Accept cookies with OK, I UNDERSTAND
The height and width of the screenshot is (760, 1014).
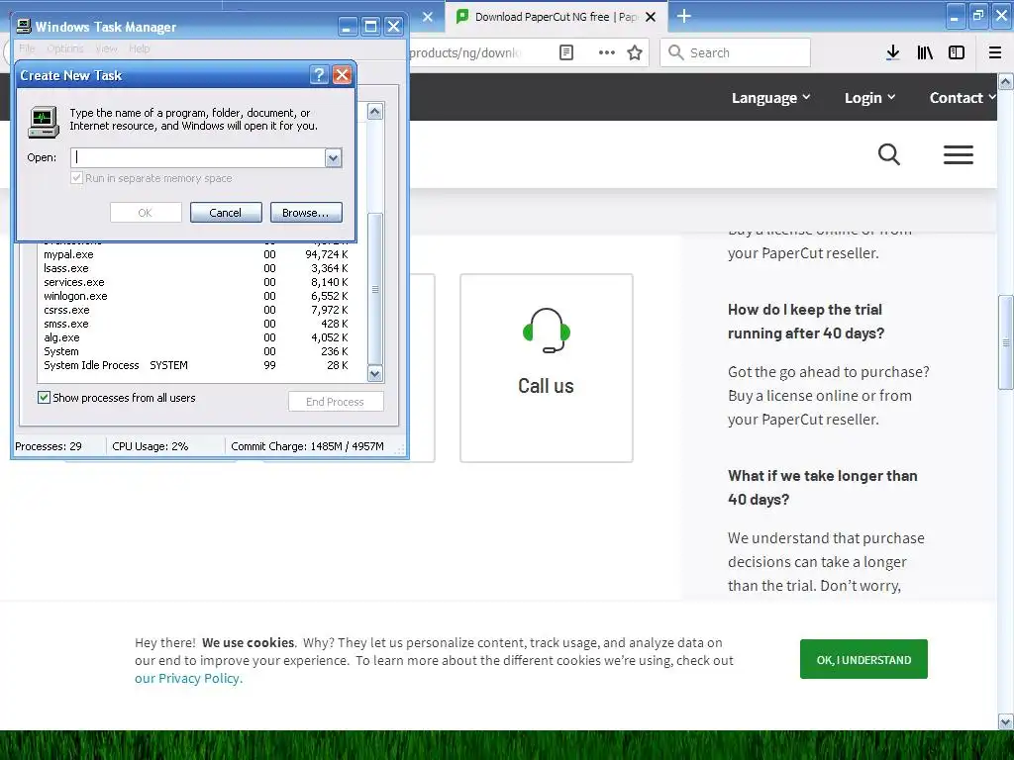click(863, 659)
